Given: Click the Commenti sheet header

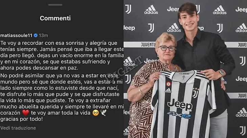Looking at the screenshot, I should pyautogui.click(x=55, y=18).
